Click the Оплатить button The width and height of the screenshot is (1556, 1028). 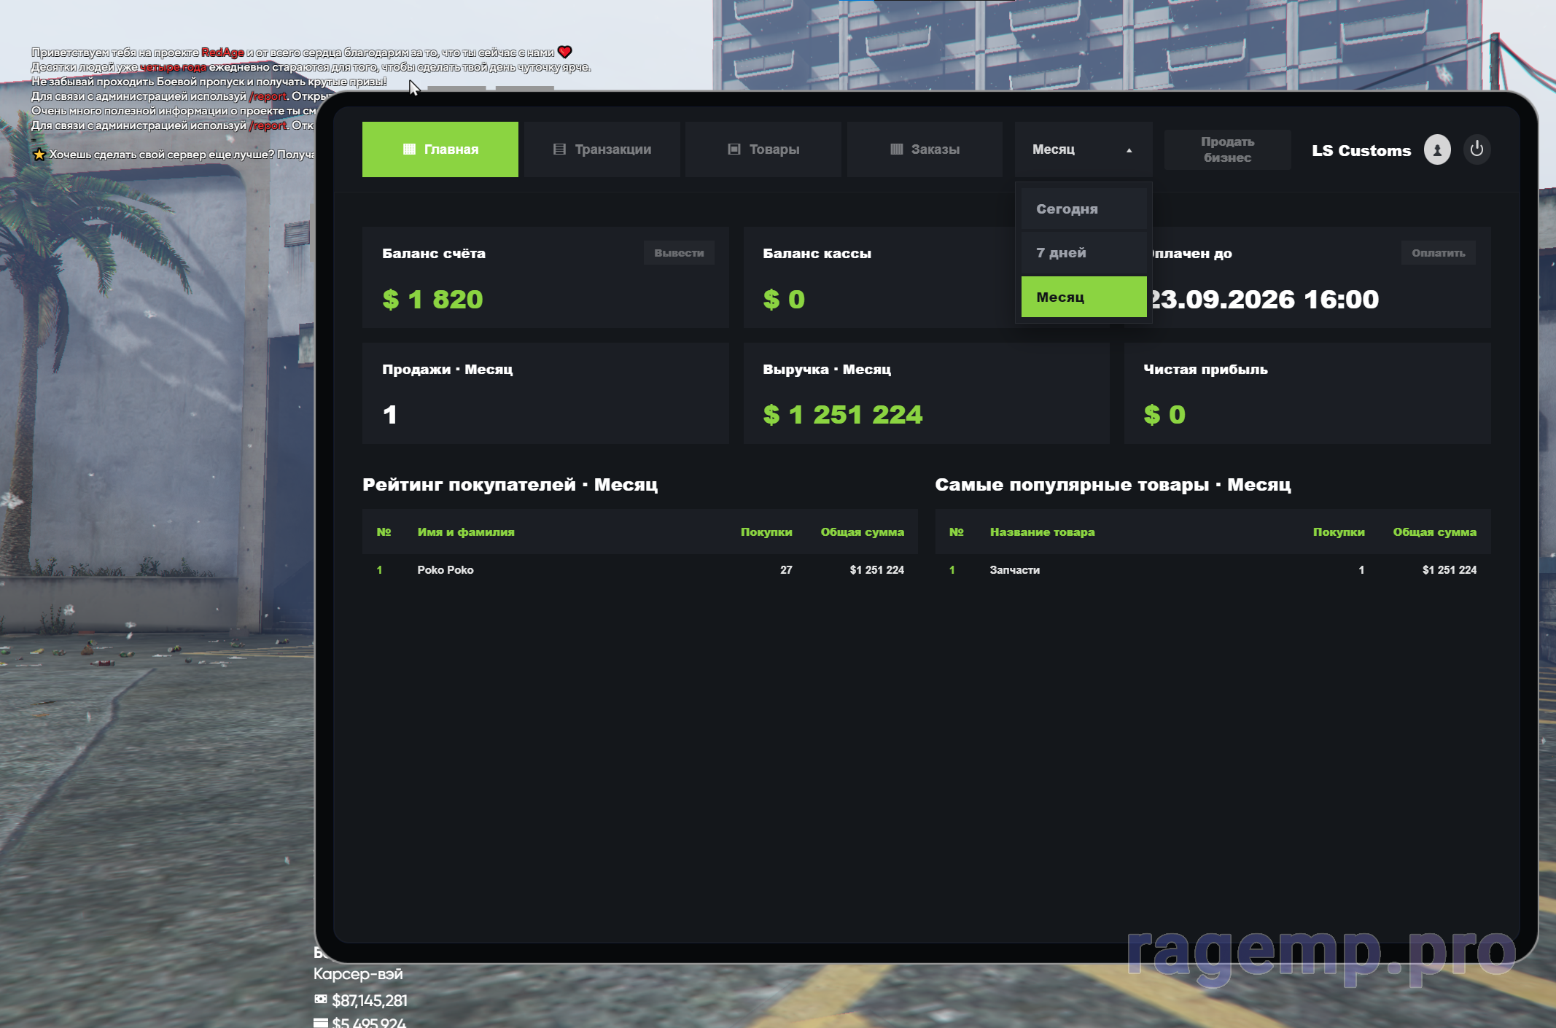(x=1438, y=253)
